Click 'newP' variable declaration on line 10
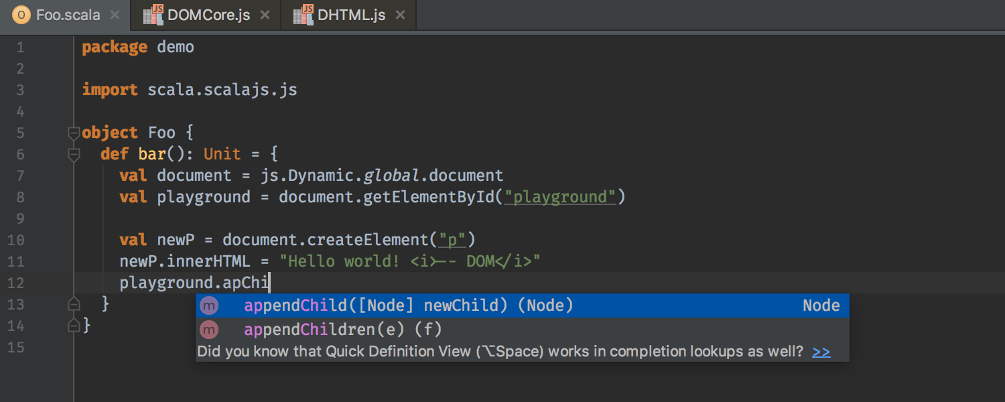Viewport: 1005px width, 402px height. point(176,240)
